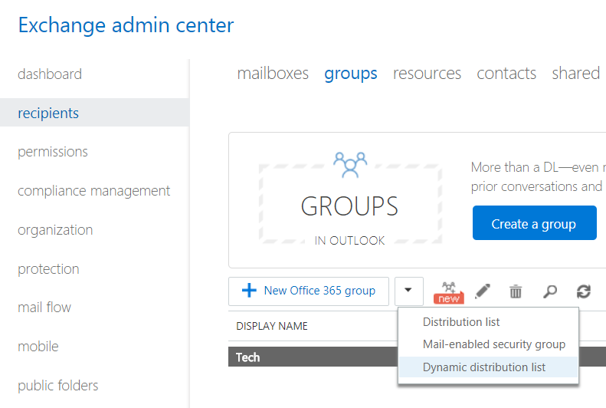Open public folders in the left navigation
The image size is (606, 408).
pyautogui.click(x=58, y=386)
